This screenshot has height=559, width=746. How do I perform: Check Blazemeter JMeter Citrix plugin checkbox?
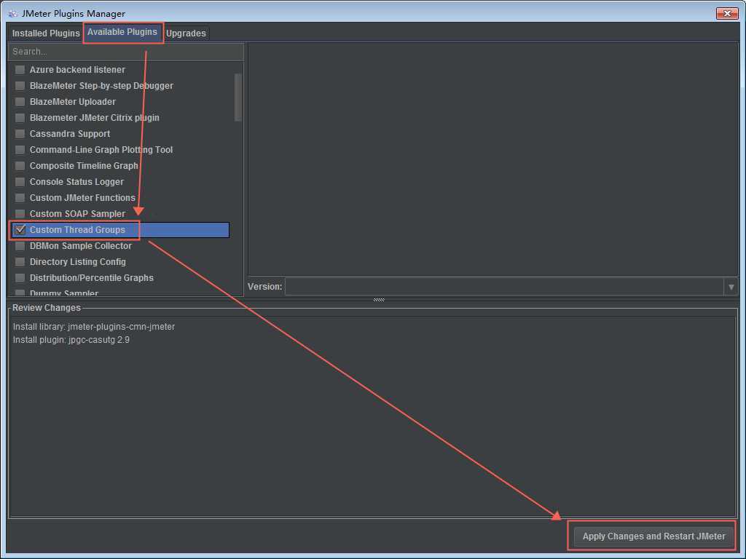coord(20,118)
